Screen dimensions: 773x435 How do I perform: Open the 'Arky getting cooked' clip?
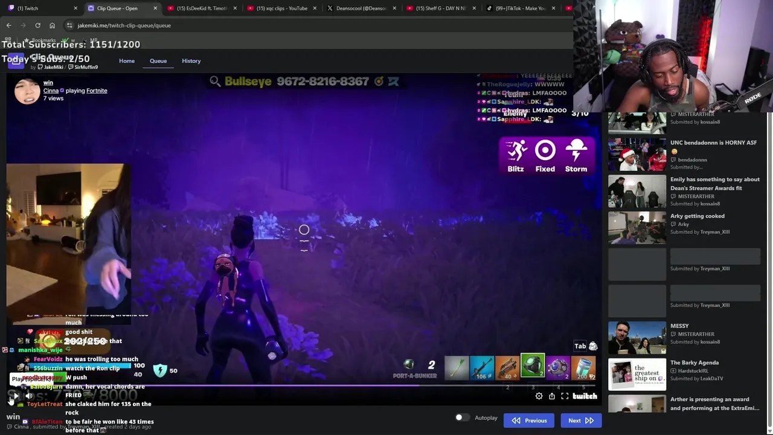[x=698, y=216]
